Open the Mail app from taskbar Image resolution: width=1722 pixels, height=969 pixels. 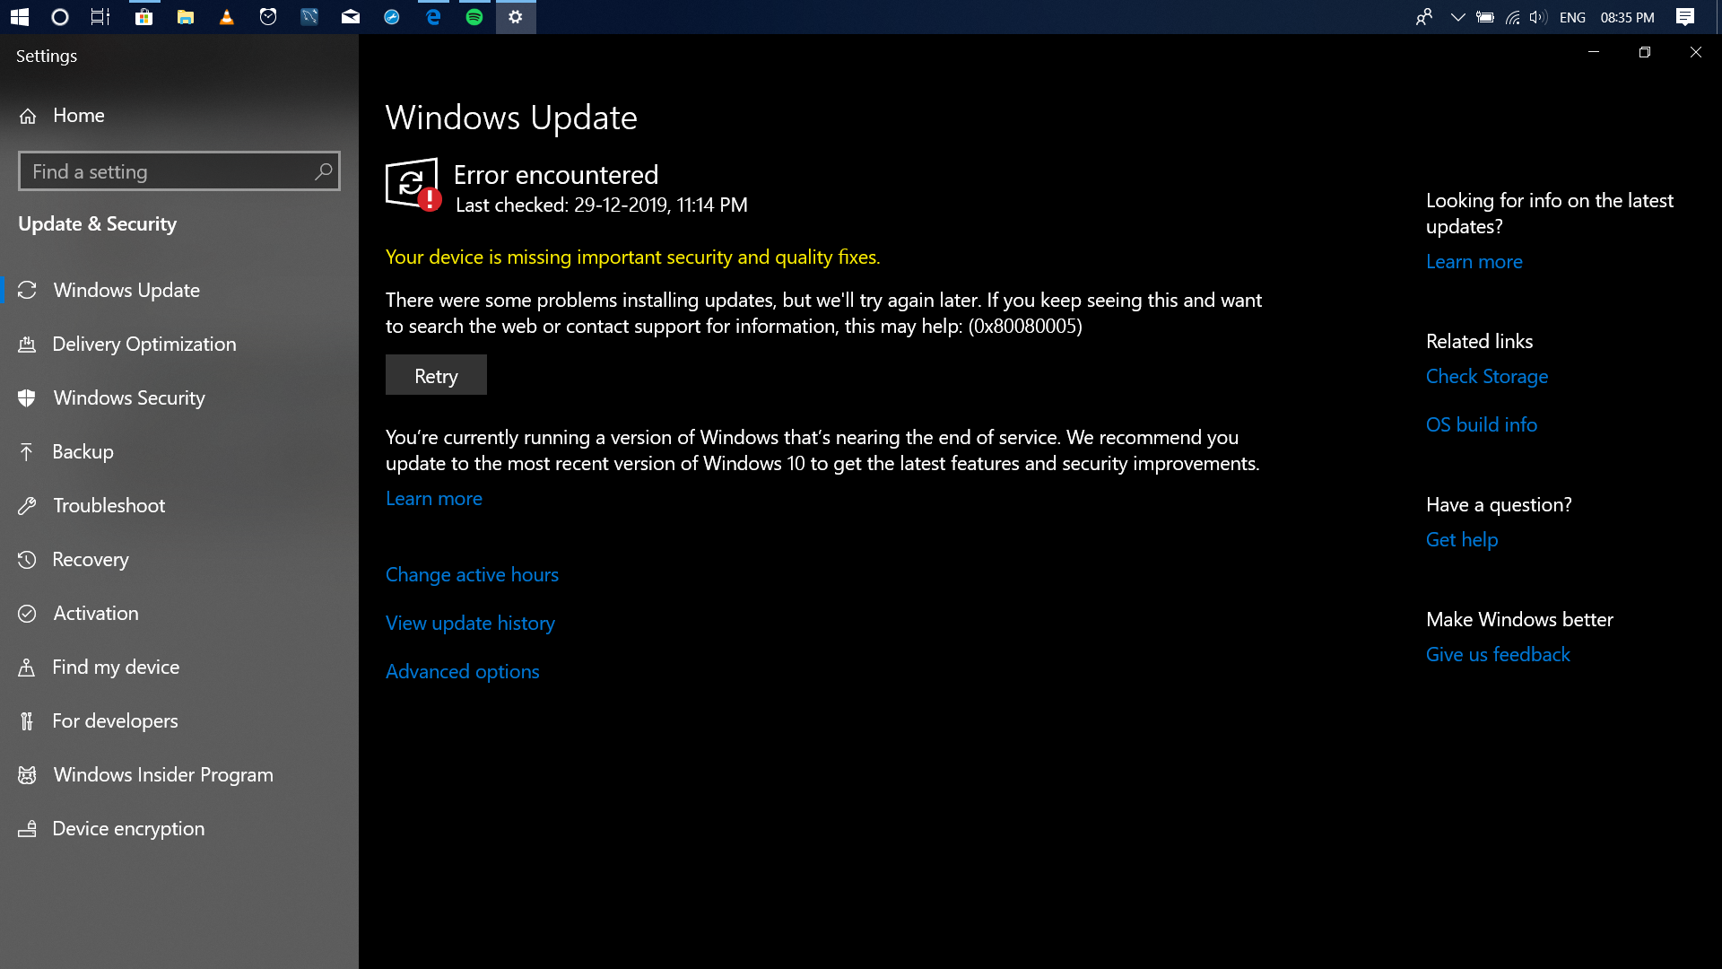(x=351, y=17)
